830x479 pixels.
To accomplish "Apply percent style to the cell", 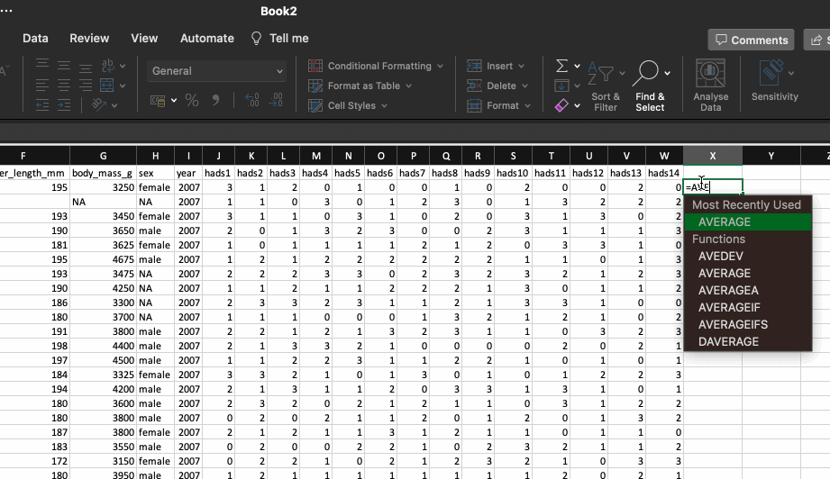I will [192, 101].
